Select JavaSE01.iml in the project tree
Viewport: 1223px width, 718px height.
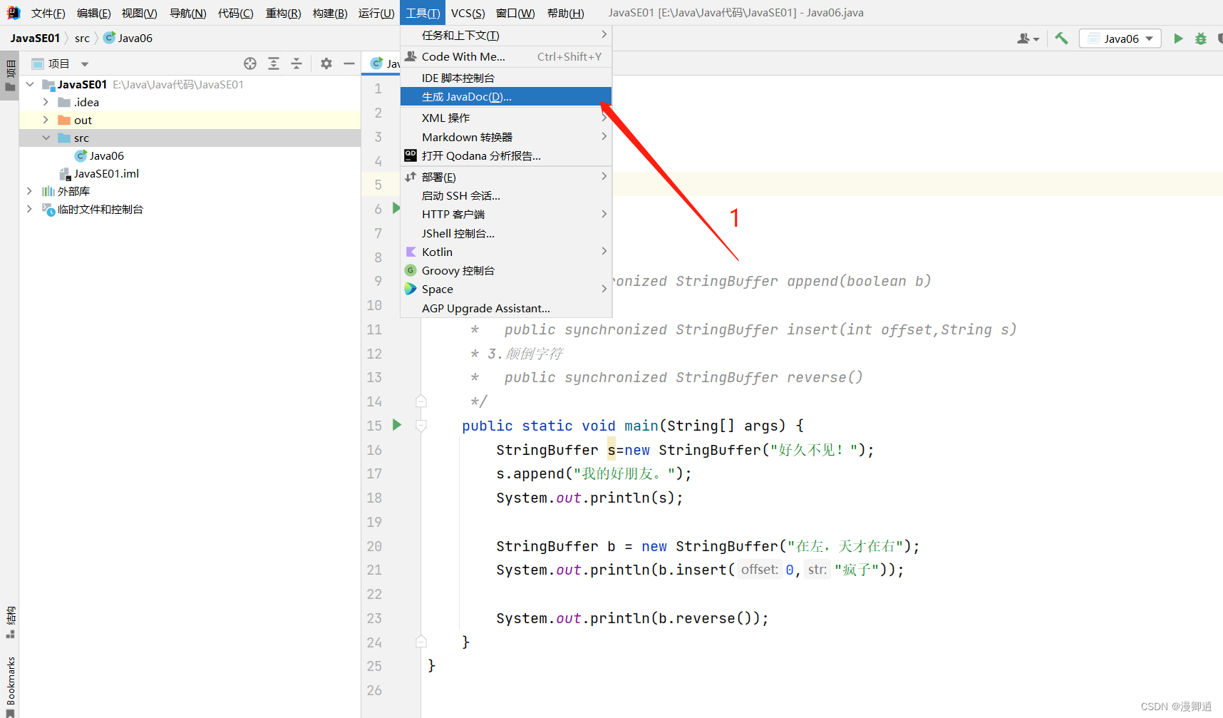point(106,173)
